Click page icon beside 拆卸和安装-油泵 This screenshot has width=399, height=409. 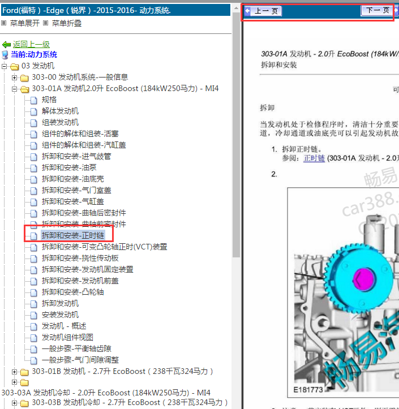[33, 168]
